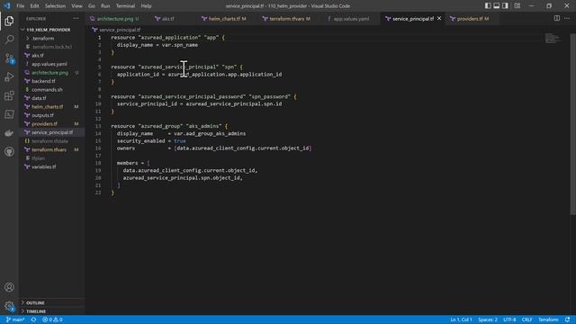Image resolution: width=576 pixels, height=324 pixels.
Task: Open the Search view in activity bar
Action: pyautogui.click(x=9, y=40)
